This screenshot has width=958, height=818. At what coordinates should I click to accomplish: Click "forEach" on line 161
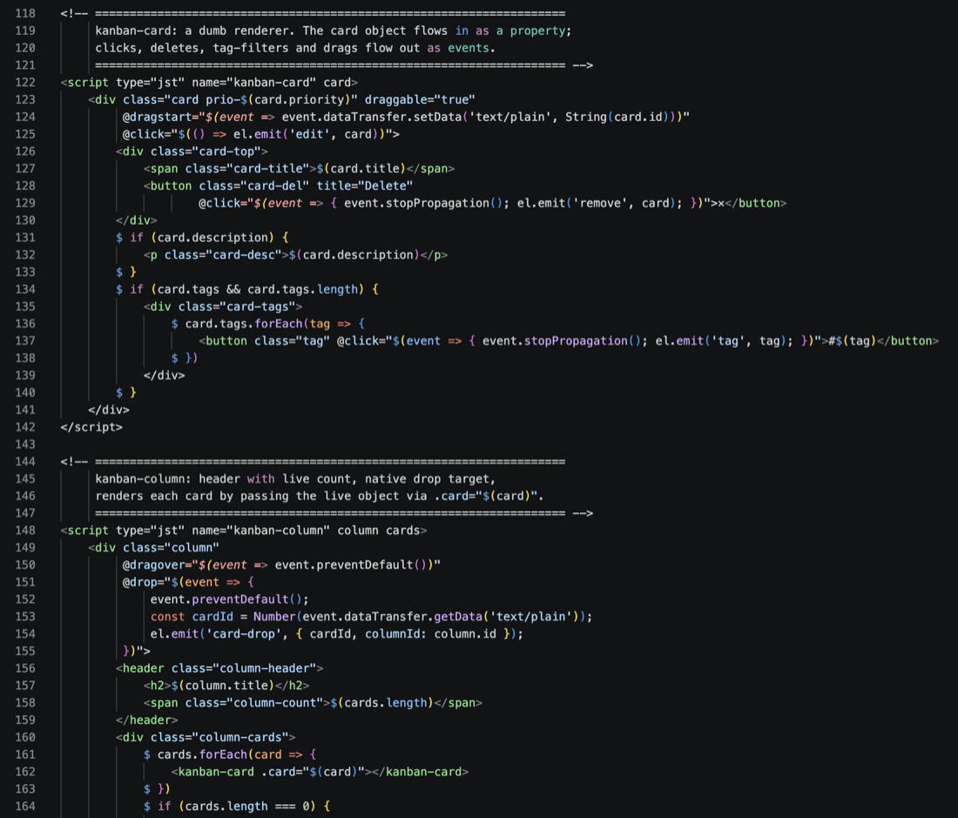[223, 754]
